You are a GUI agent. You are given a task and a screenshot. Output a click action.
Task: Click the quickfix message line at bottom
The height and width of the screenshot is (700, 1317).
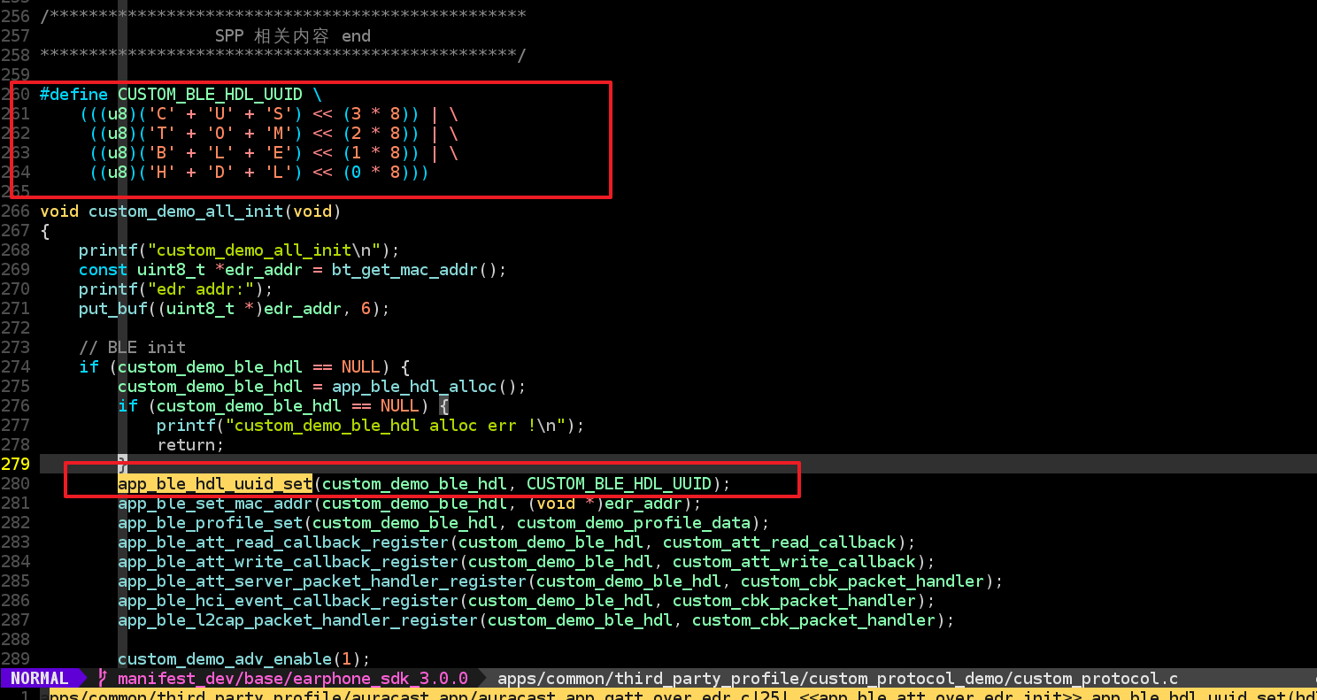pyautogui.click(x=658, y=695)
